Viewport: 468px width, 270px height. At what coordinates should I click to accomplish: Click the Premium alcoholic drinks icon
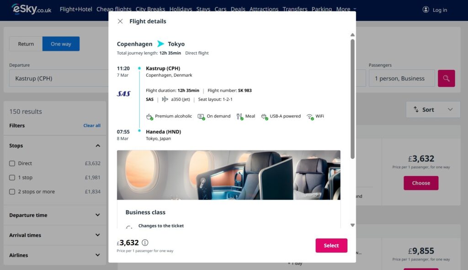point(149,116)
